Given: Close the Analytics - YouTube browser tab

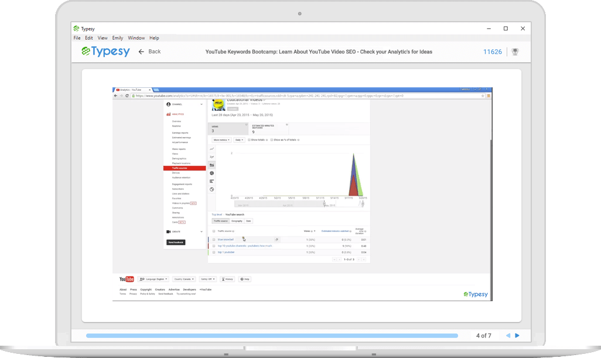Looking at the screenshot, I should [x=149, y=90].
